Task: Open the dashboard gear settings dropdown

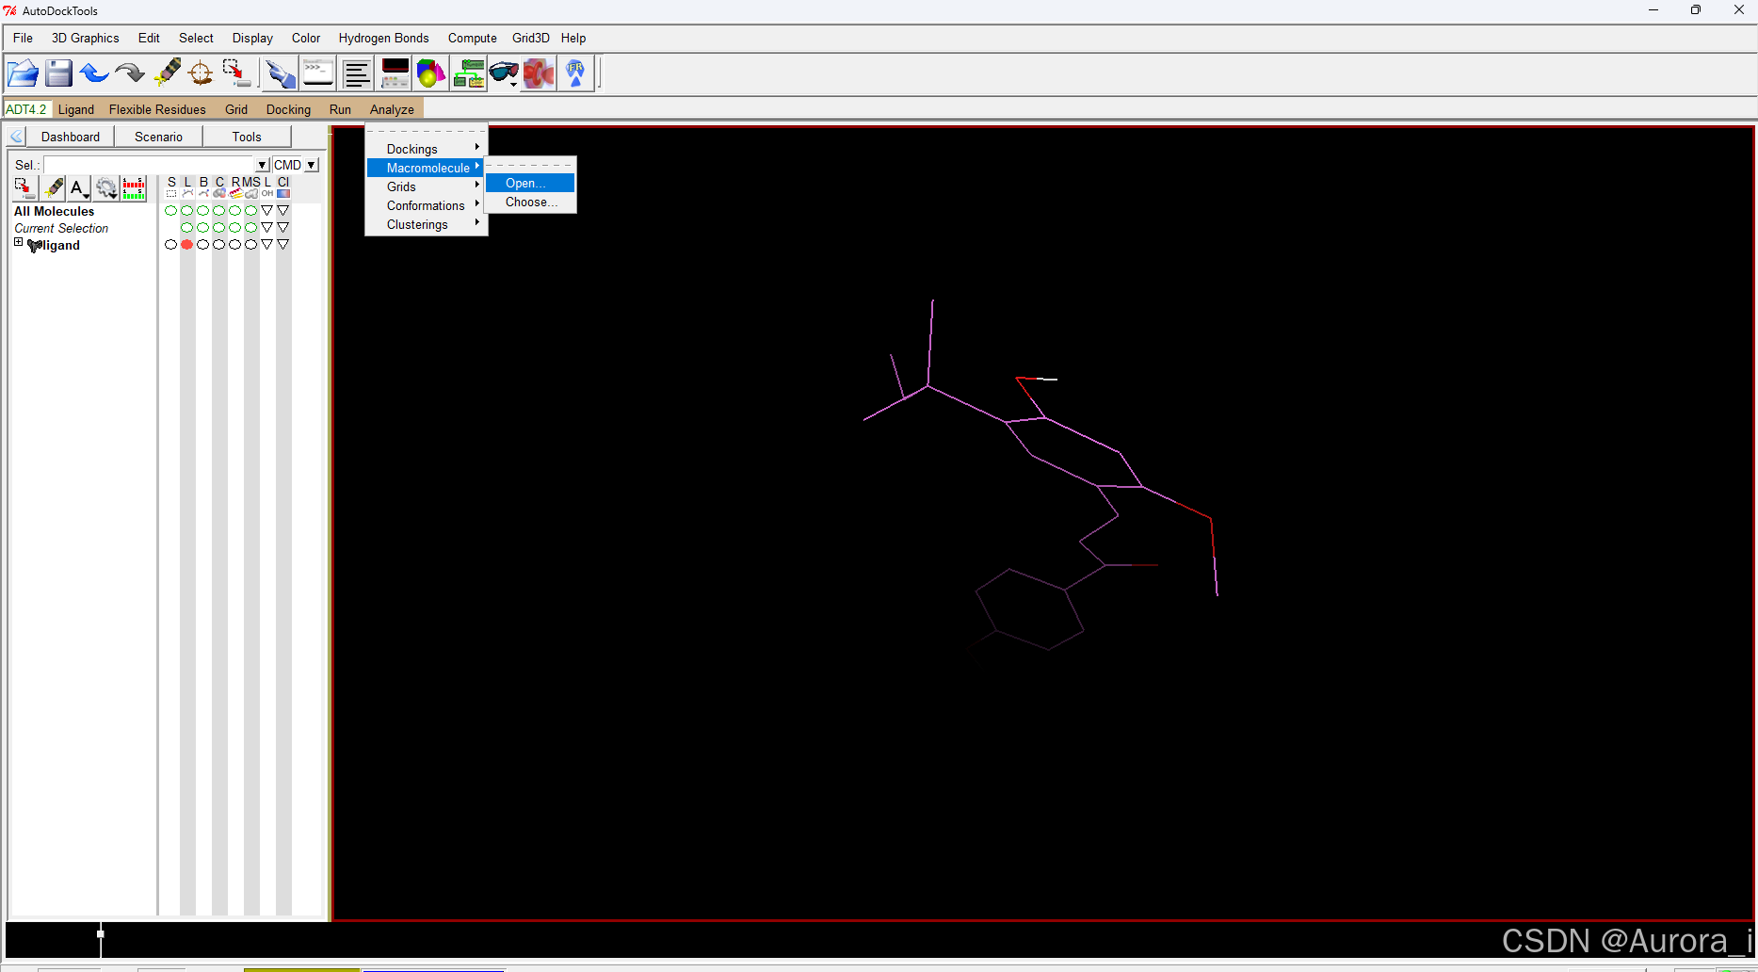Action: [x=106, y=188]
